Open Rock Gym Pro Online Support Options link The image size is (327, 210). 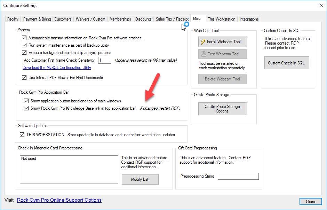point(59,200)
